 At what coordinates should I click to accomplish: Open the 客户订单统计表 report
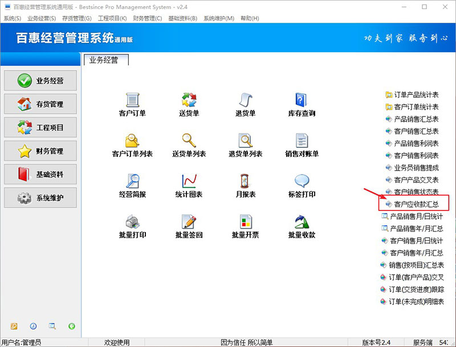point(412,107)
